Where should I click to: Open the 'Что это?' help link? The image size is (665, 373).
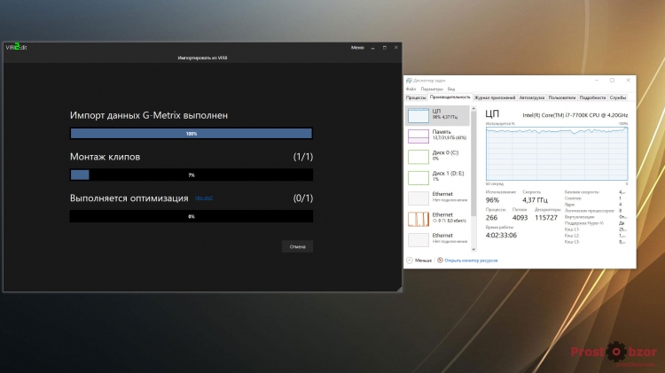[204, 198]
